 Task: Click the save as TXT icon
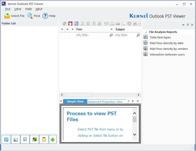118,24
